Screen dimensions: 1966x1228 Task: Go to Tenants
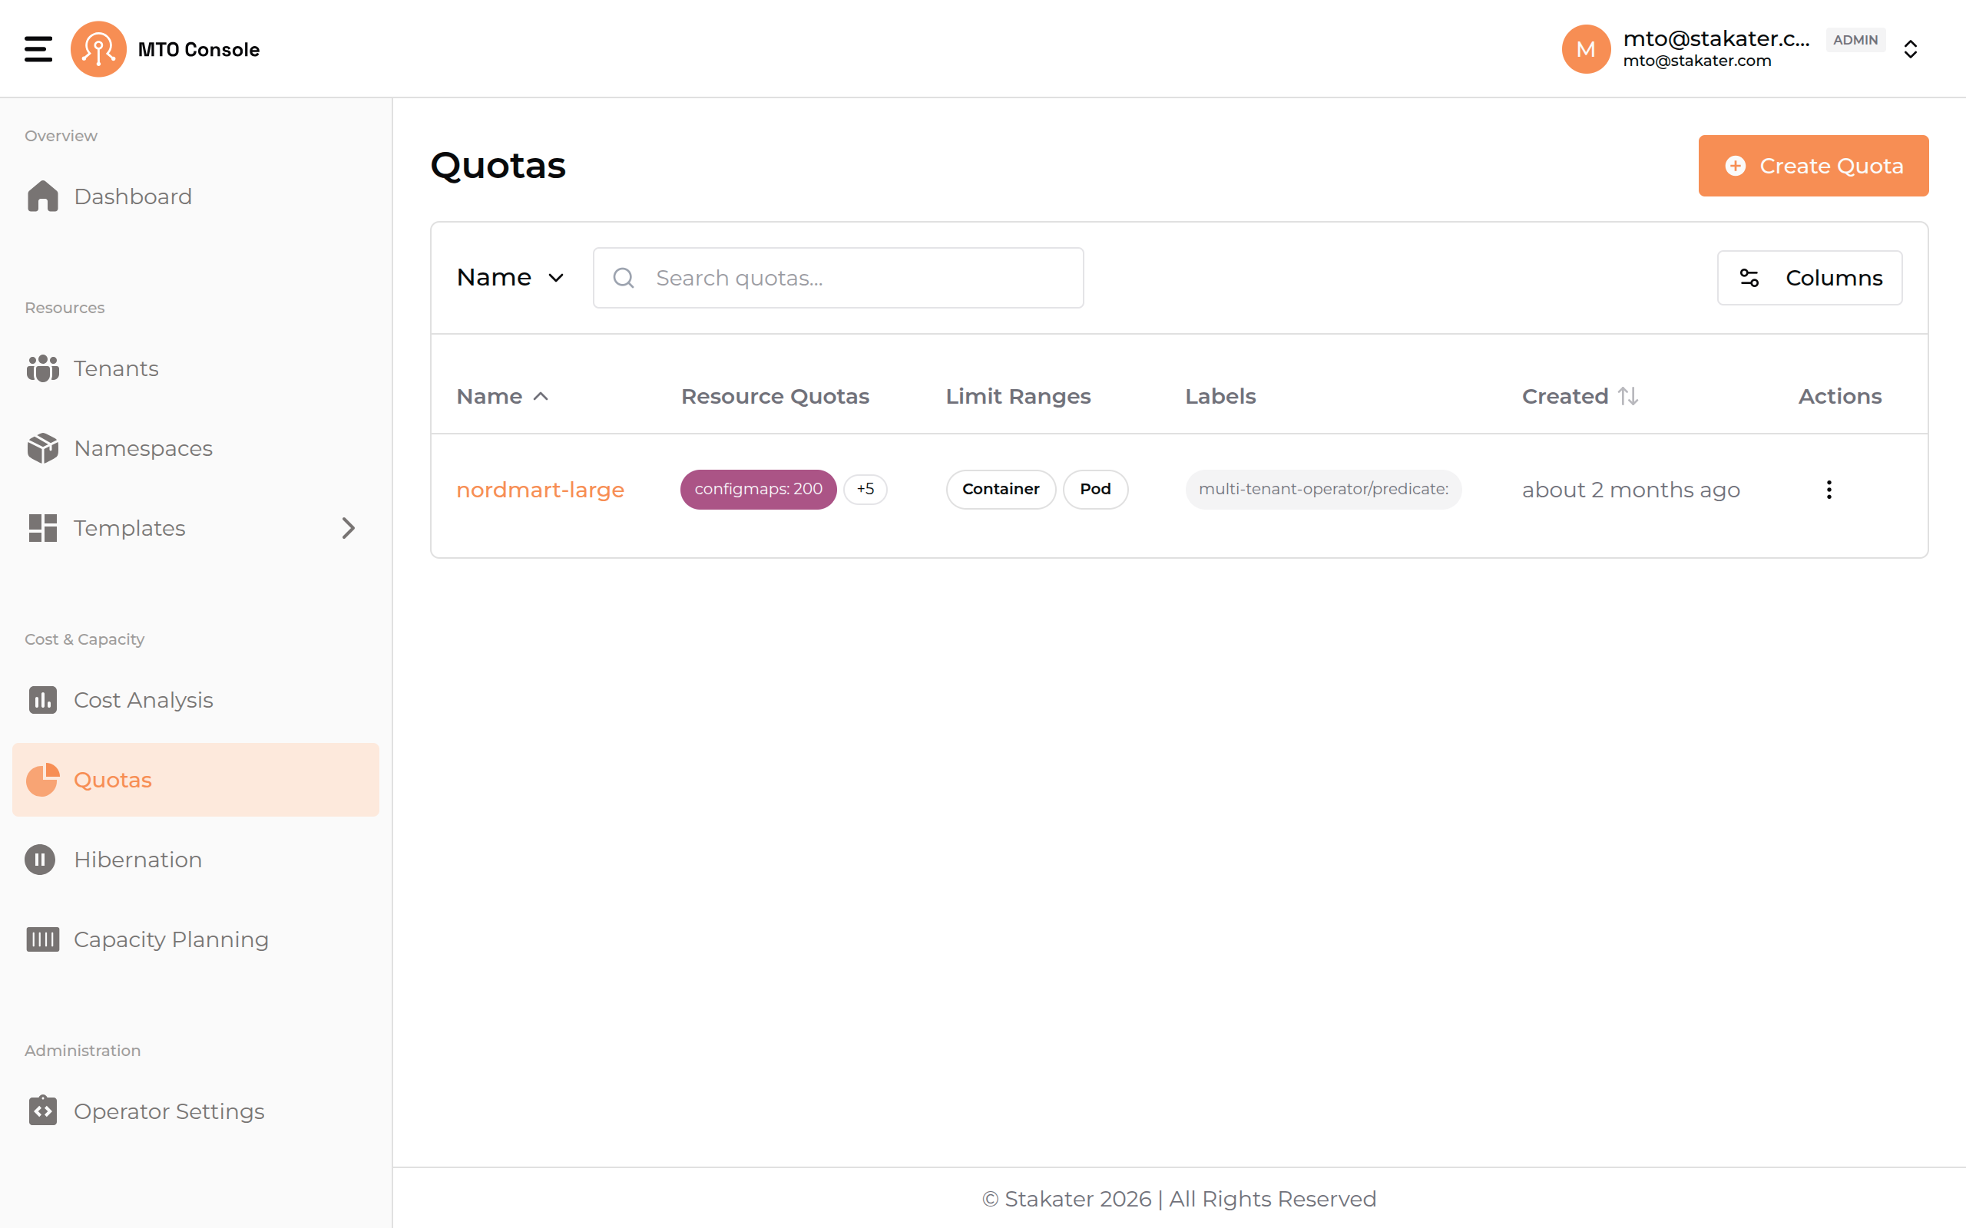[x=196, y=368]
